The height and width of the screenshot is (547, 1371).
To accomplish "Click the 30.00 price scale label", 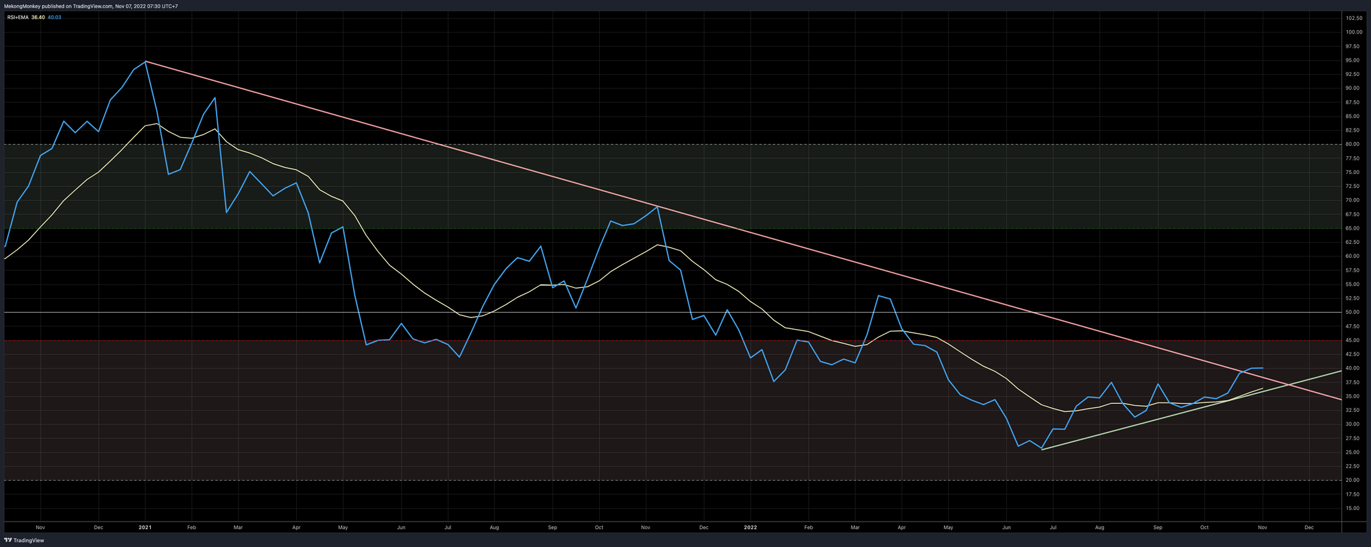I will (x=1352, y=424).
